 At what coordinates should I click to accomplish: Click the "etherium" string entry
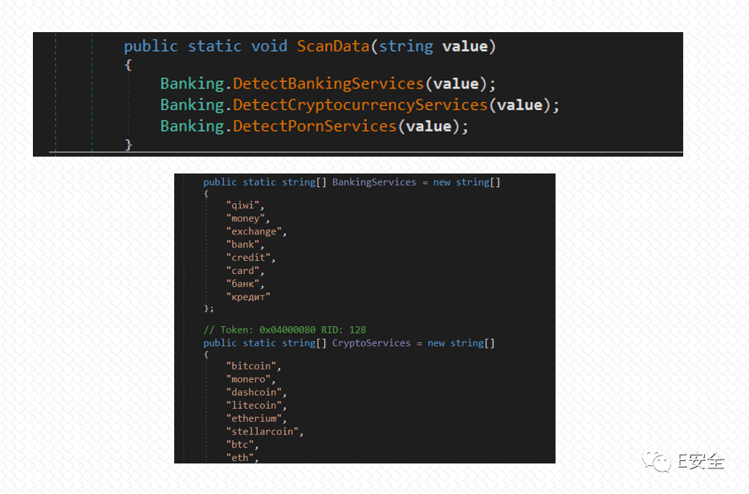click(x=254, y=418)
